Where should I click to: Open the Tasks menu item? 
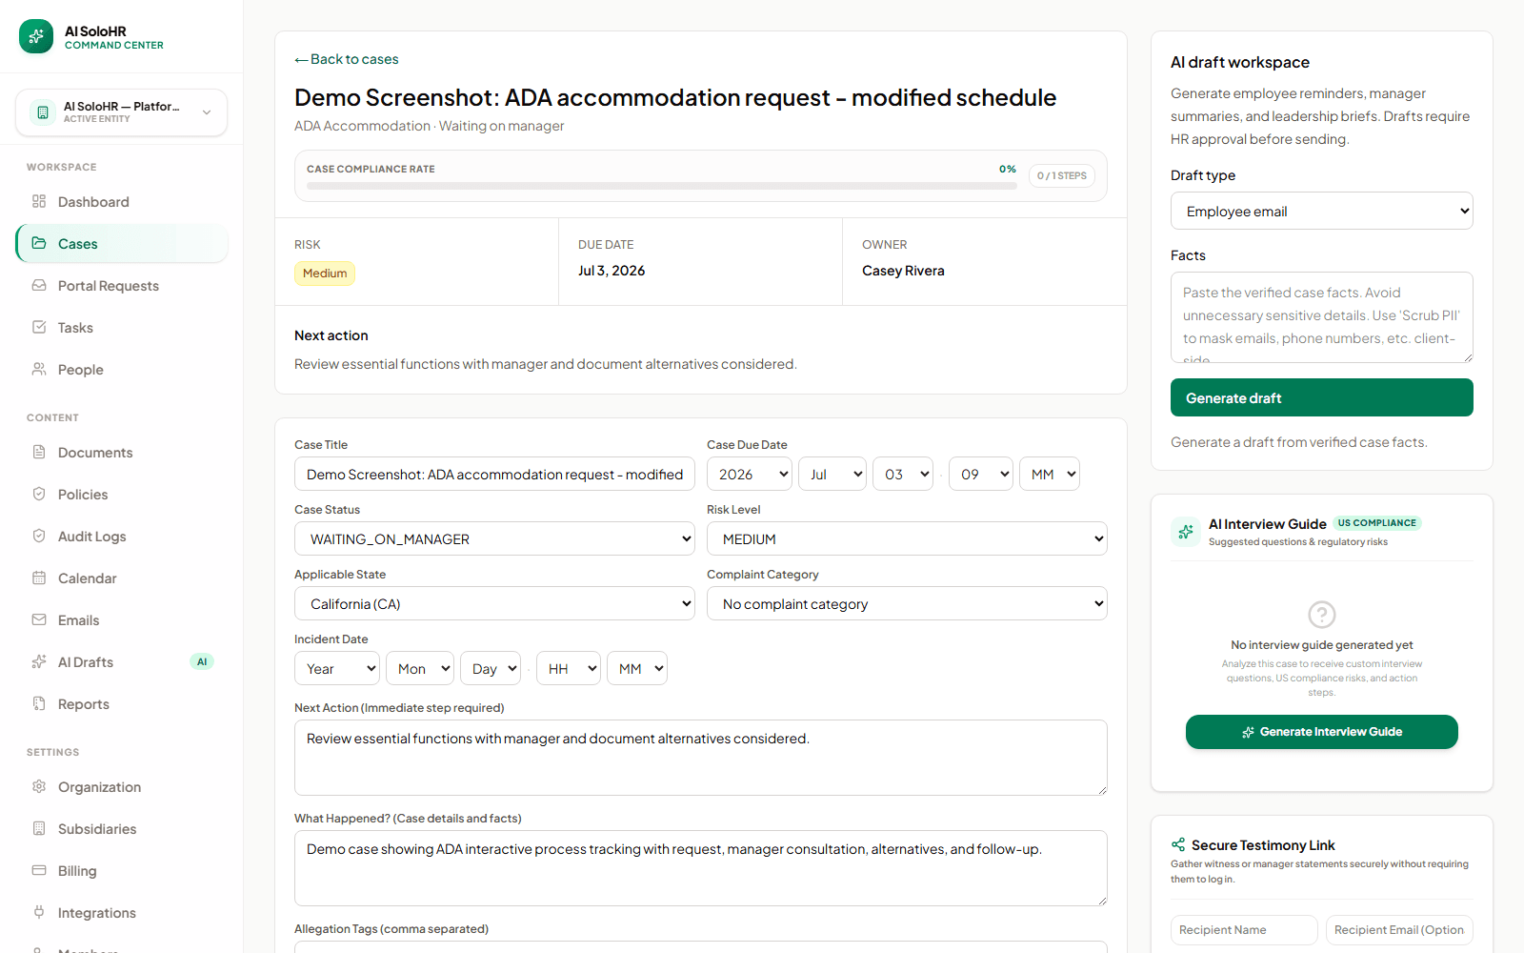coord(121,327)
